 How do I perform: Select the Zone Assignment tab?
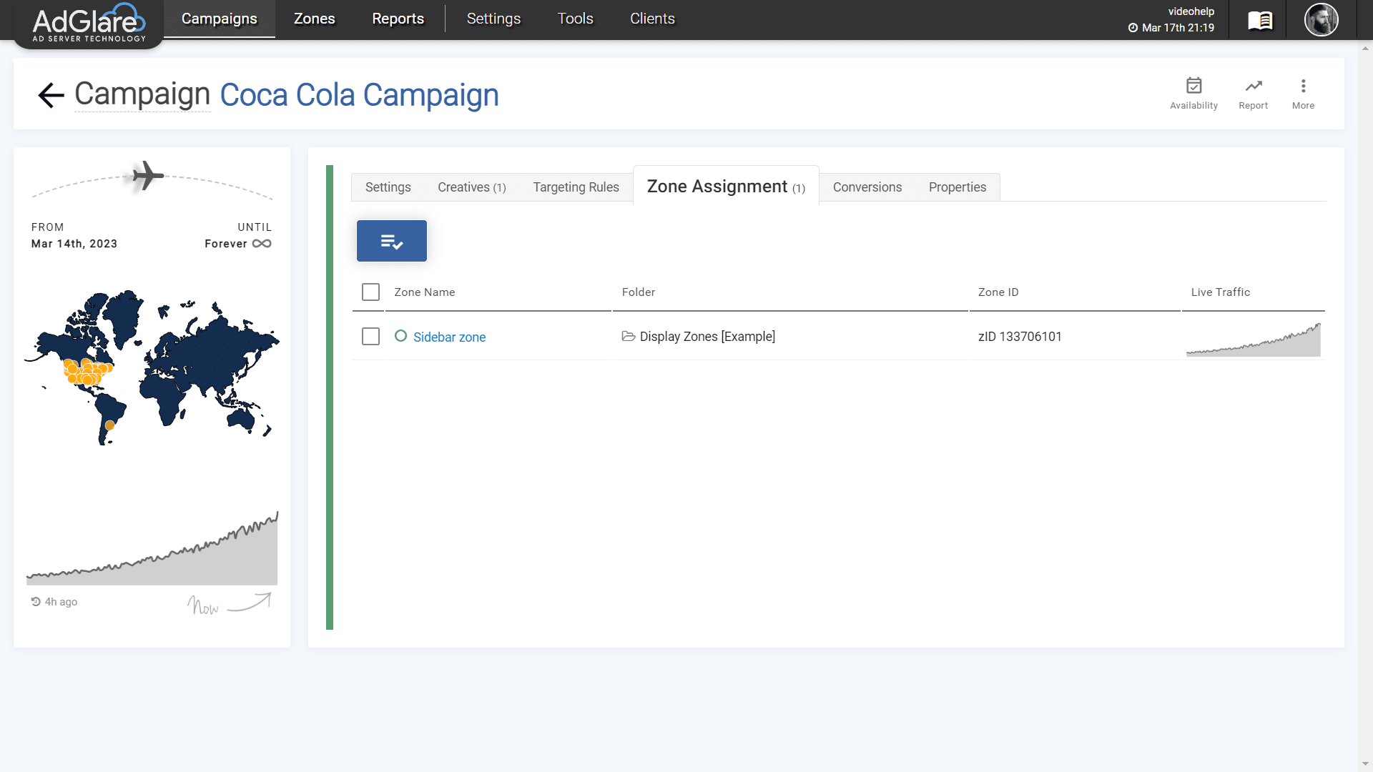click(726, 187)
